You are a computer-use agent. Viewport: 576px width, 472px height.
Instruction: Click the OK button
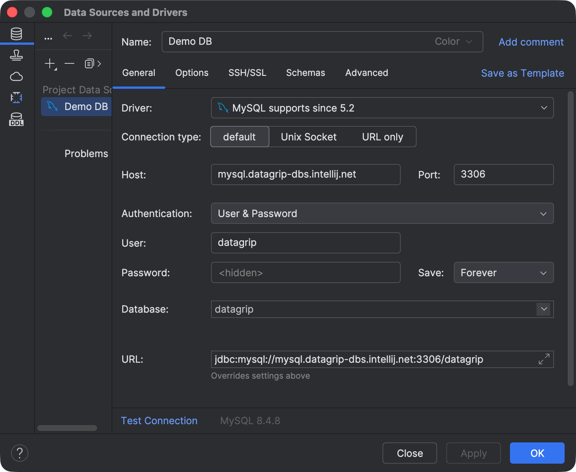537,453
